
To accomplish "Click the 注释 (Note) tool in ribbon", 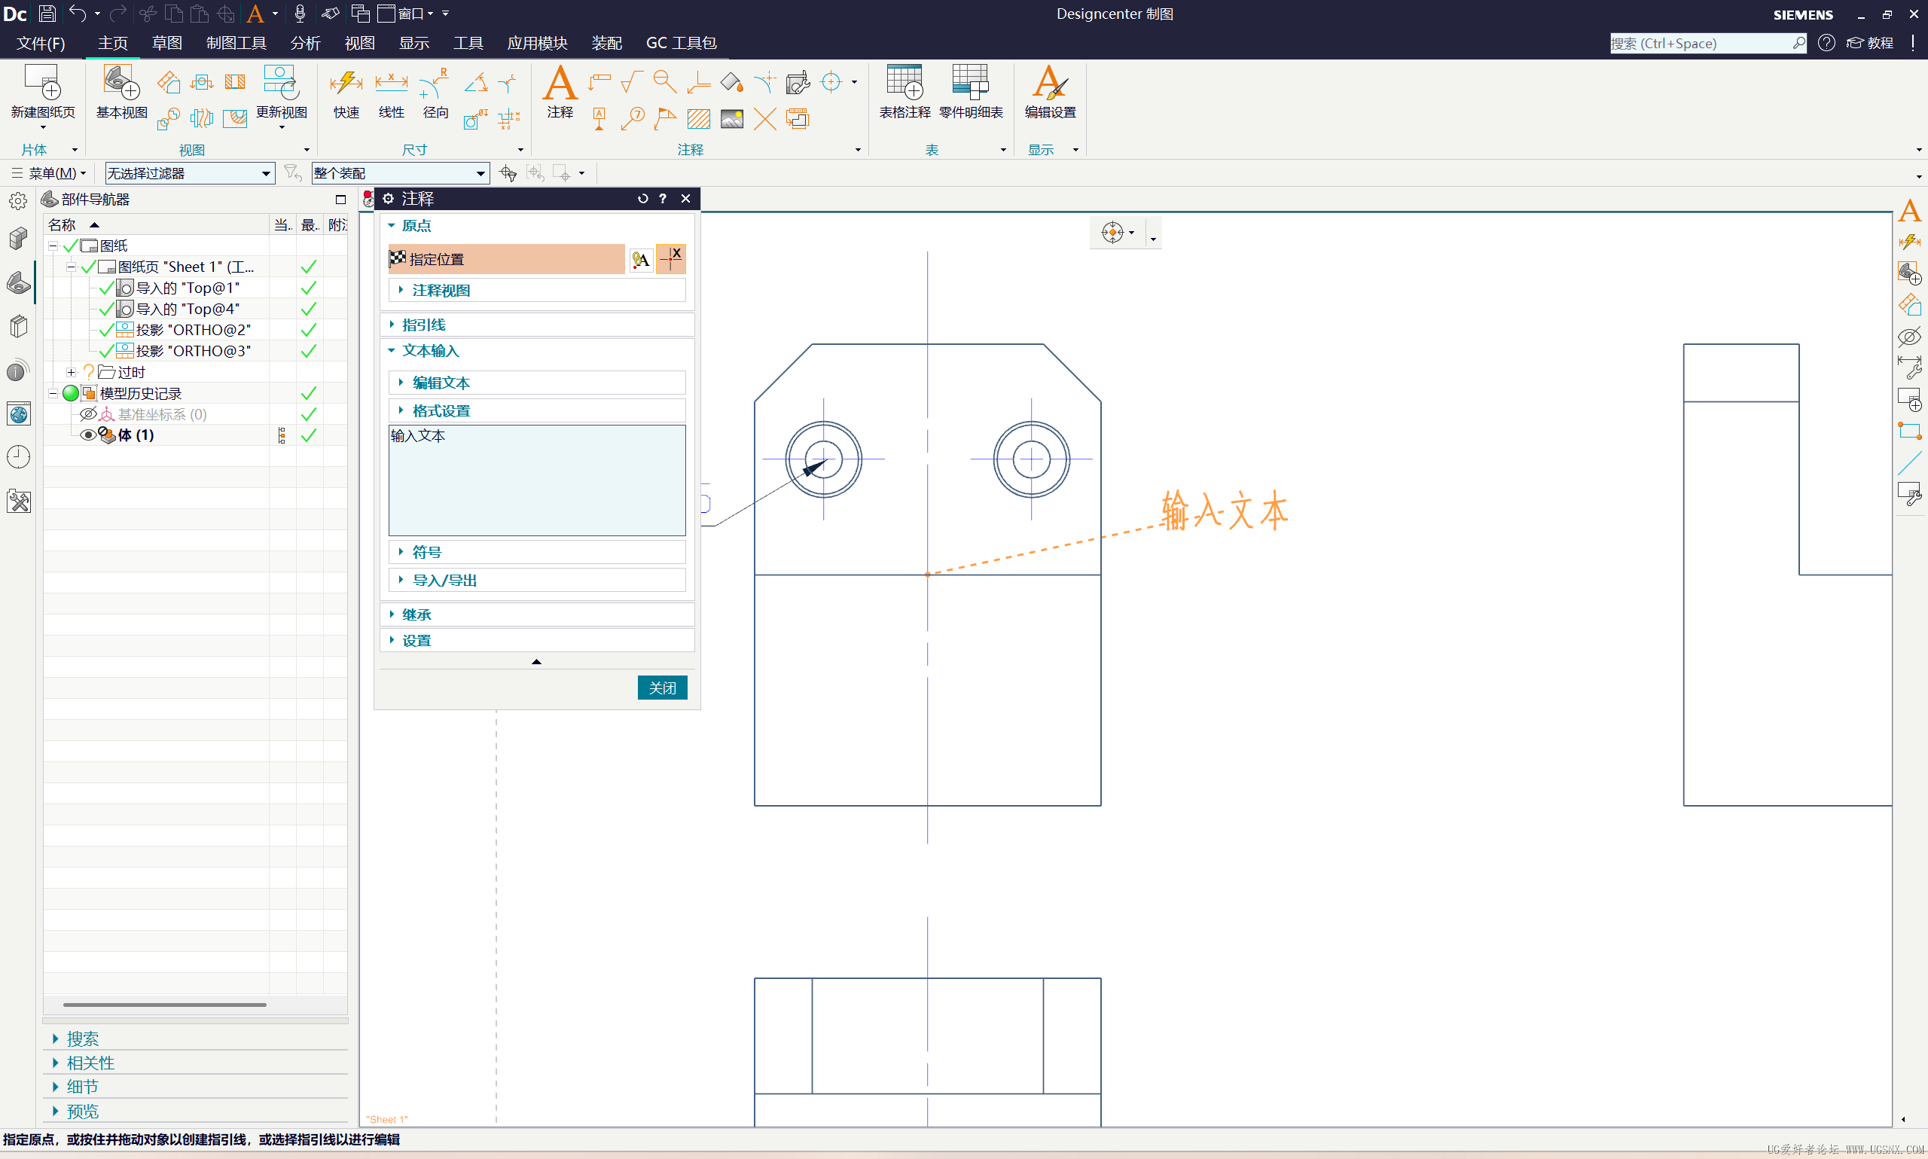I will pos(560,91).
